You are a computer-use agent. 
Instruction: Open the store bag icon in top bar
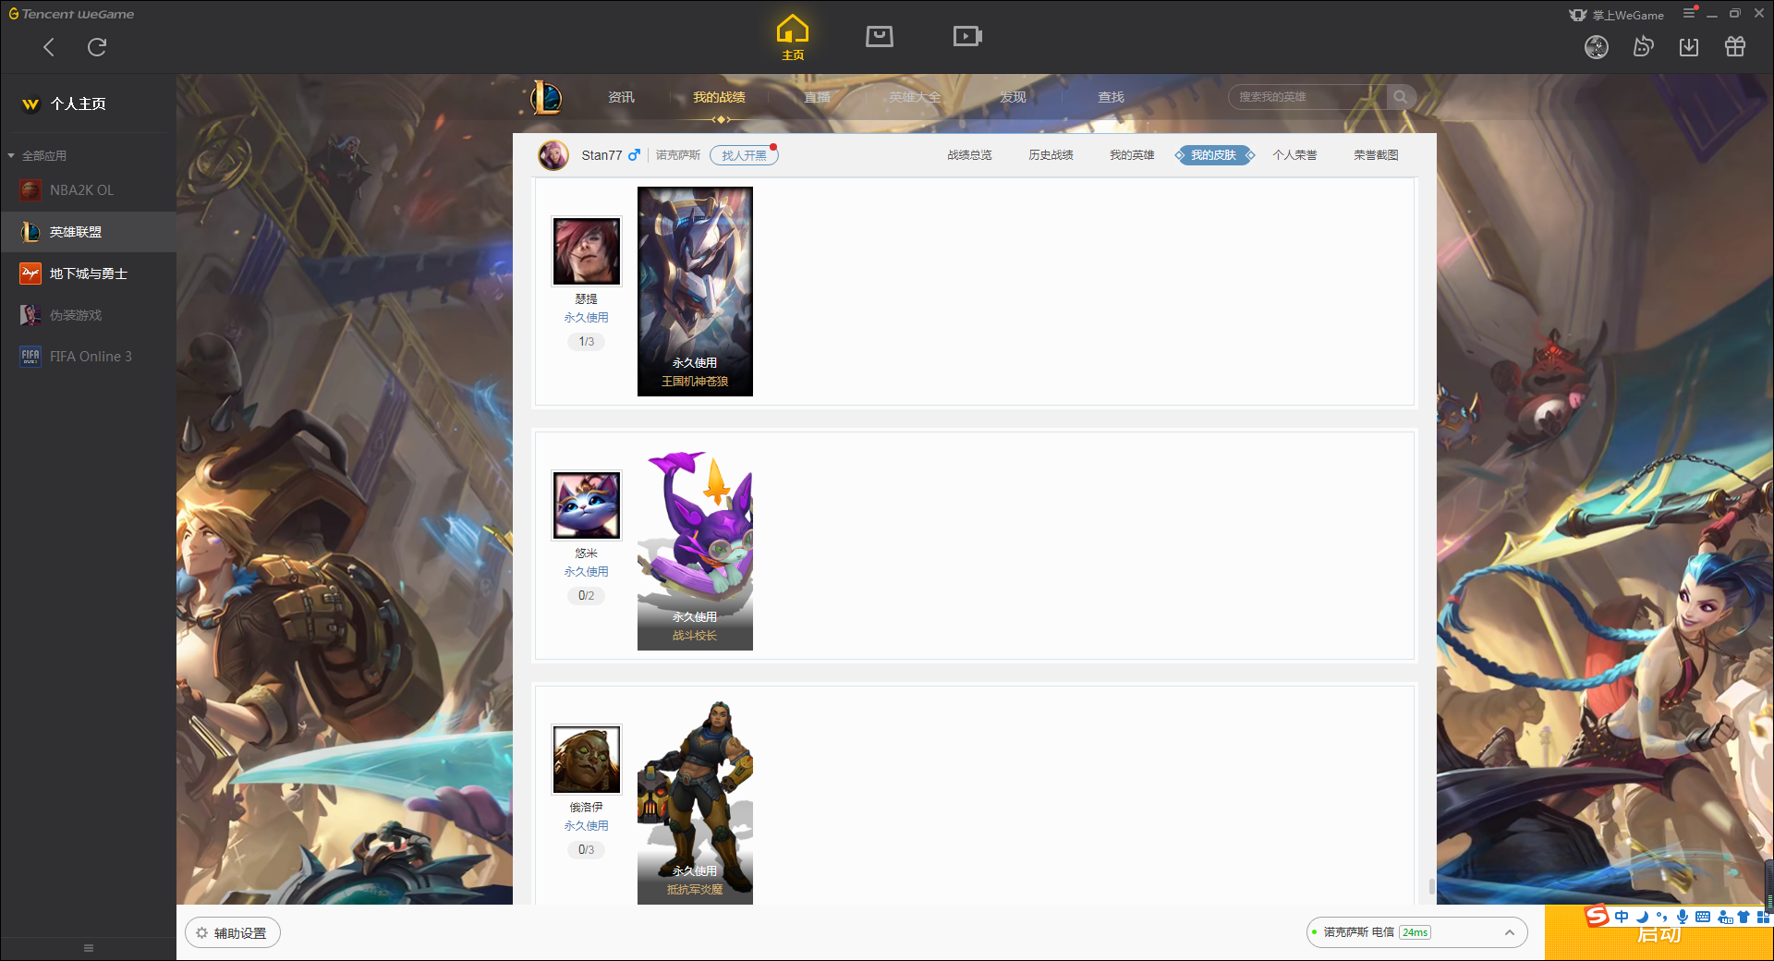[x=880, y=36]
